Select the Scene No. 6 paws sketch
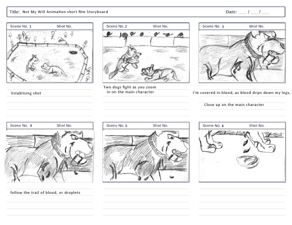This screenshot has width=292, height=225. coord(242,156)
